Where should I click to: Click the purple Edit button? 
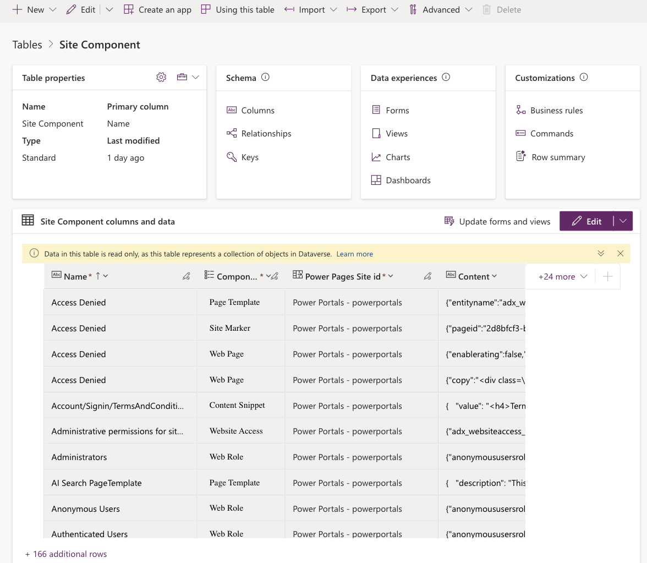pyautogui.click(x=586, y=221)
